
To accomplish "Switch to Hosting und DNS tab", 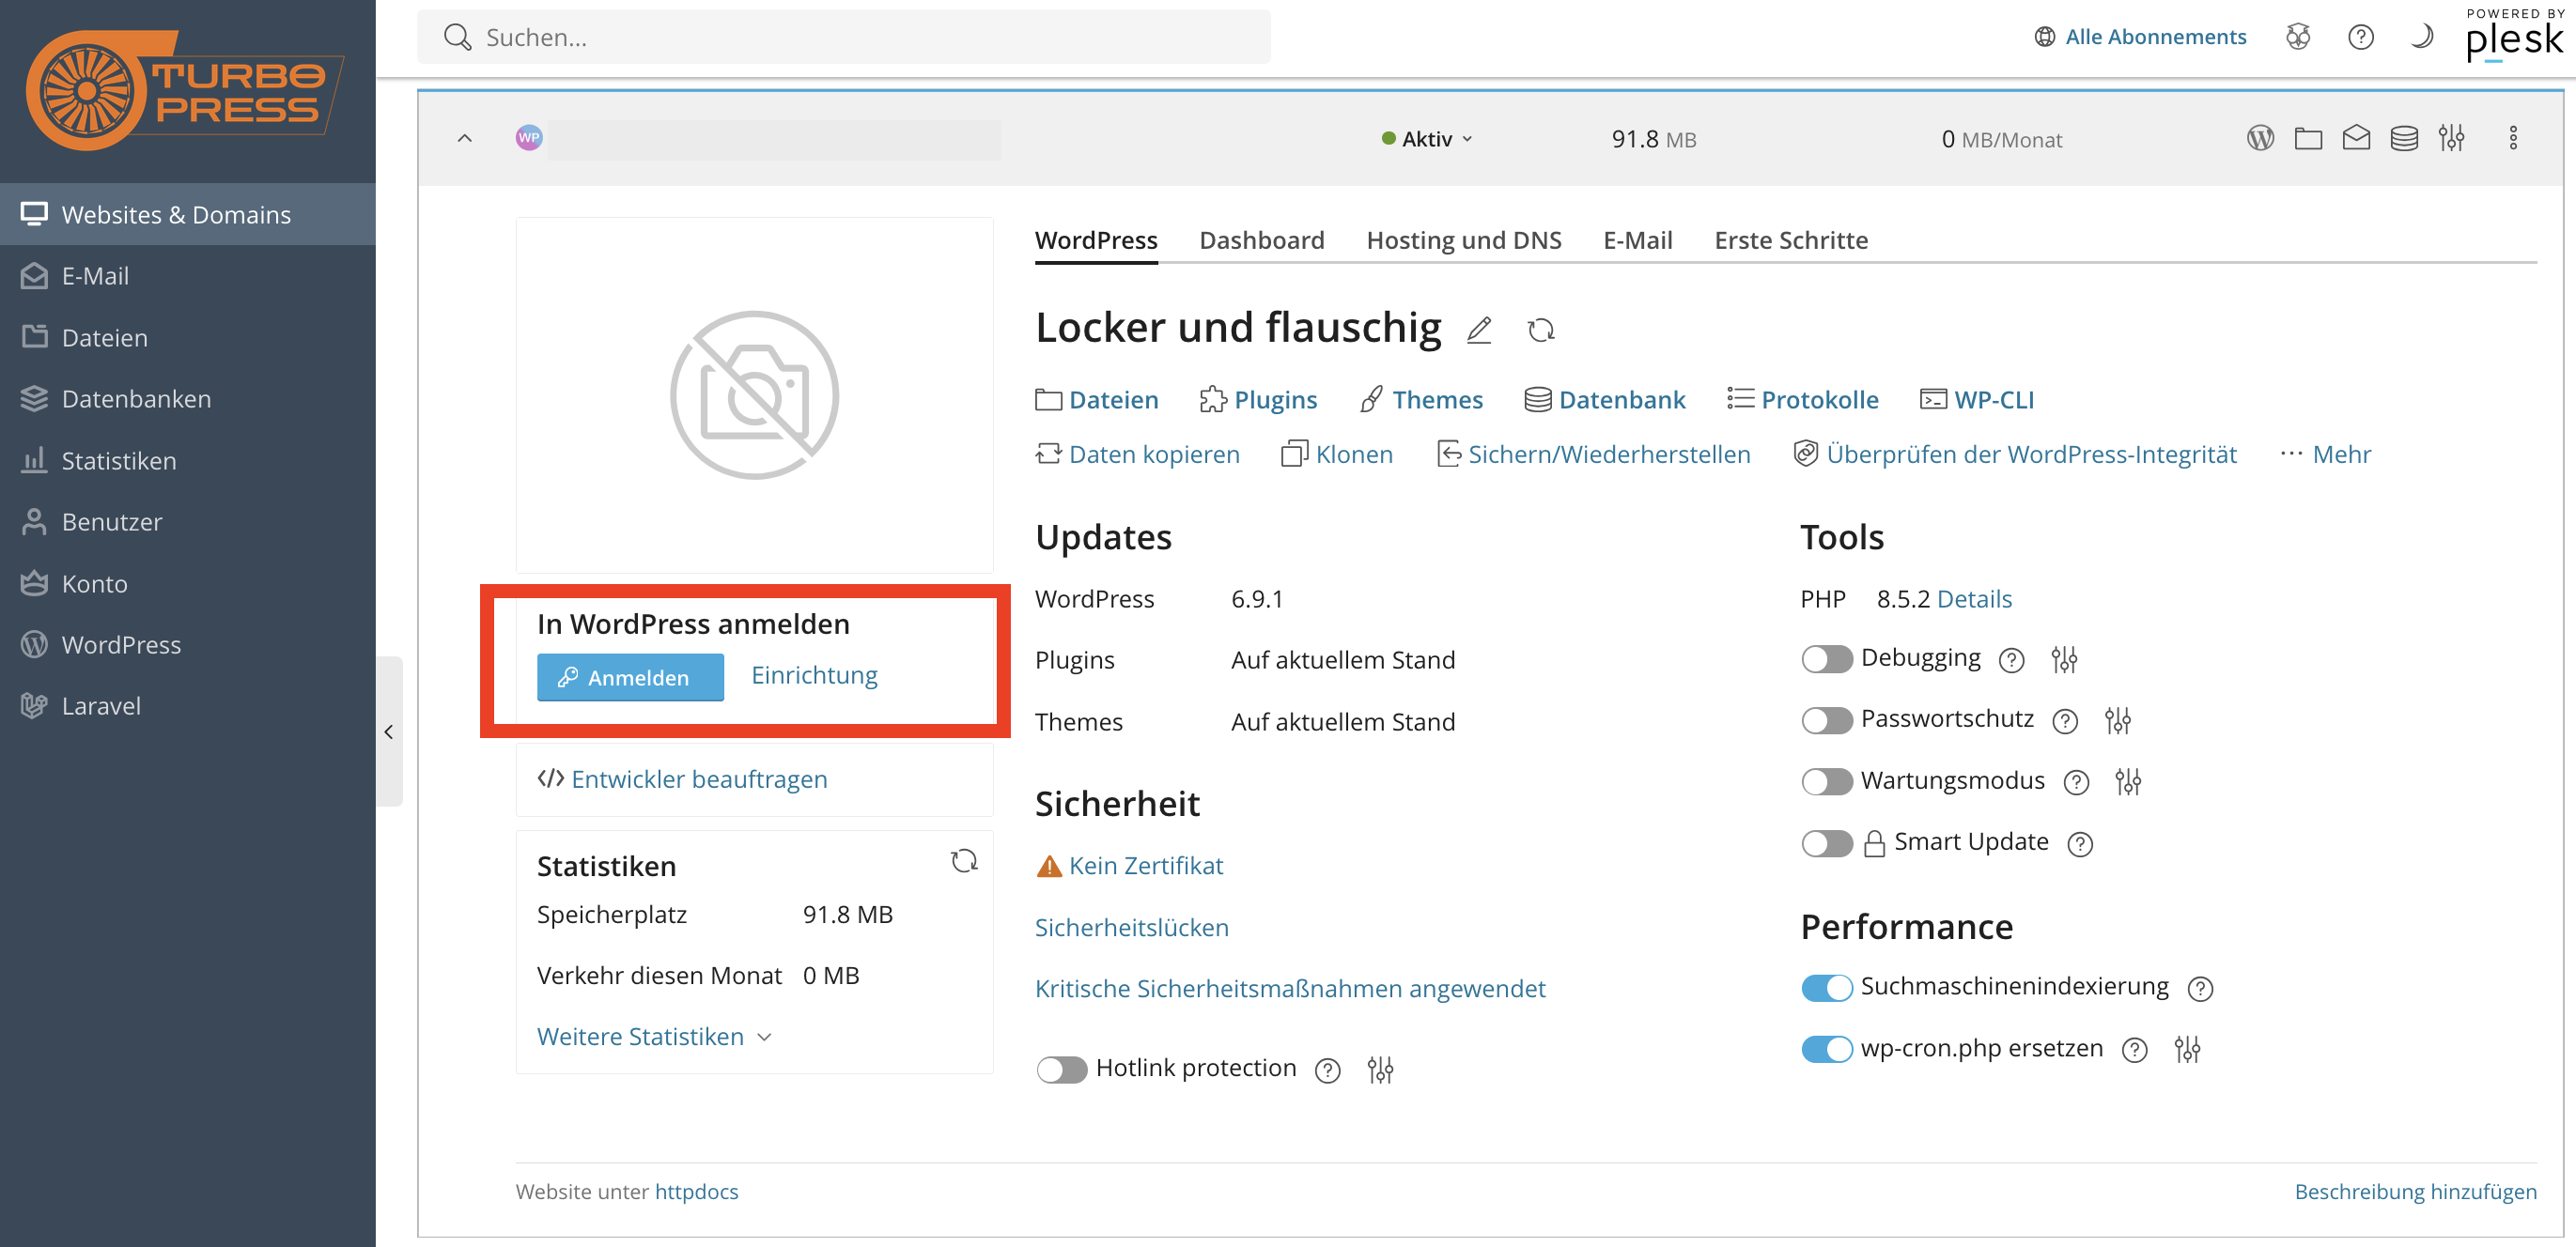I will [x=1463, y=239].
